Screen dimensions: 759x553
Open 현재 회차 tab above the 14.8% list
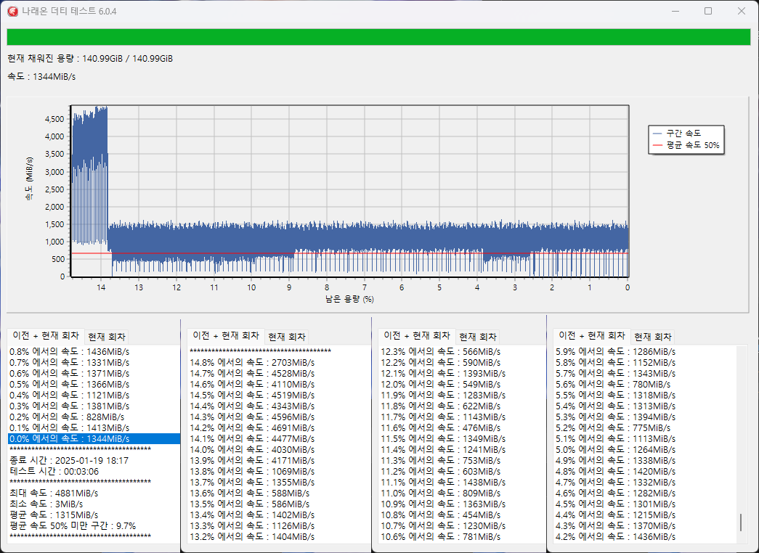point(287,337)
